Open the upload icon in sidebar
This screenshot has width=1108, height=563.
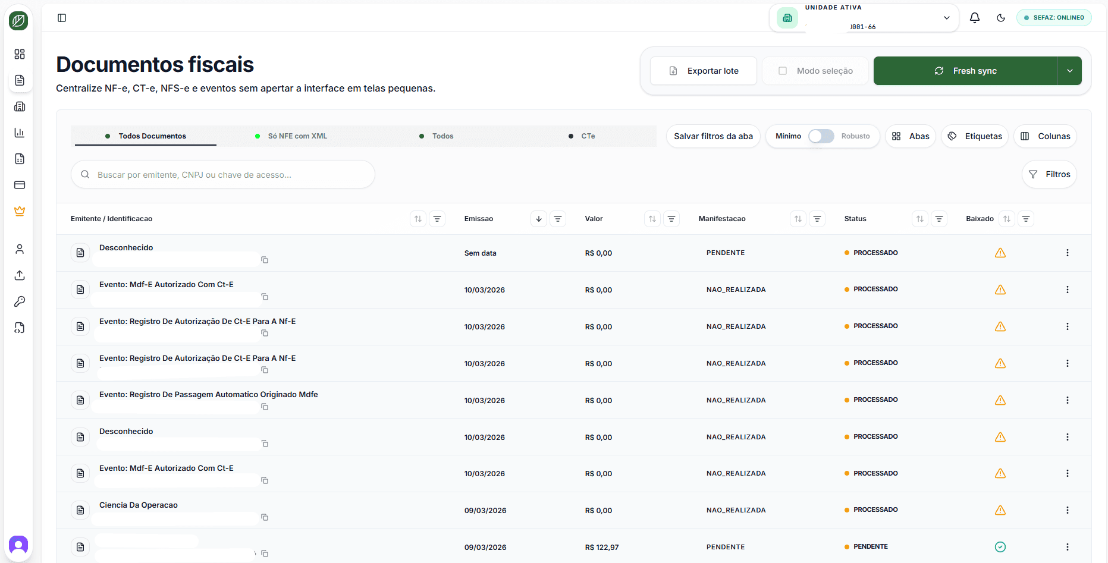tap(20, 275)
